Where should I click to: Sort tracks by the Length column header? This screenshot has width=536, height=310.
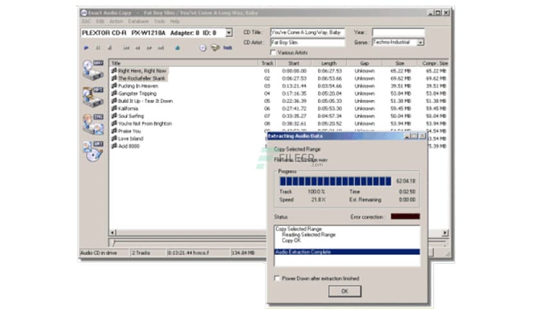point(328,63)
